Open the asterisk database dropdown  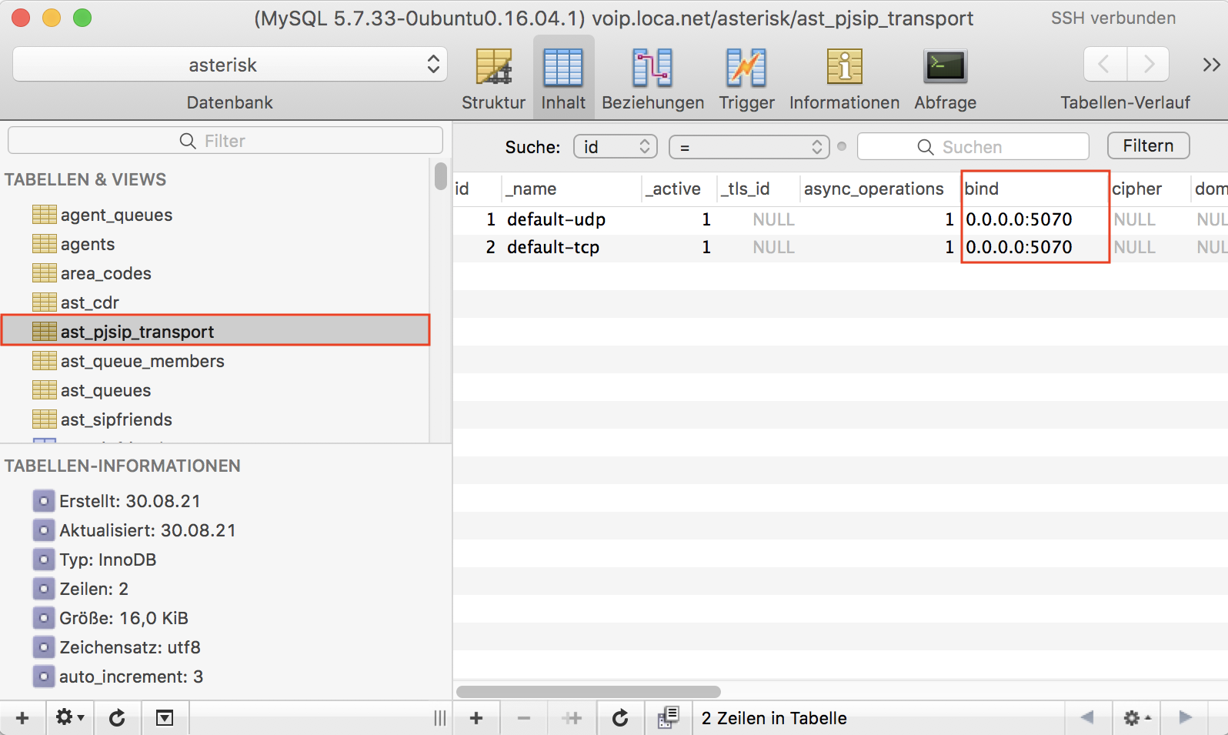click(229, 65)
